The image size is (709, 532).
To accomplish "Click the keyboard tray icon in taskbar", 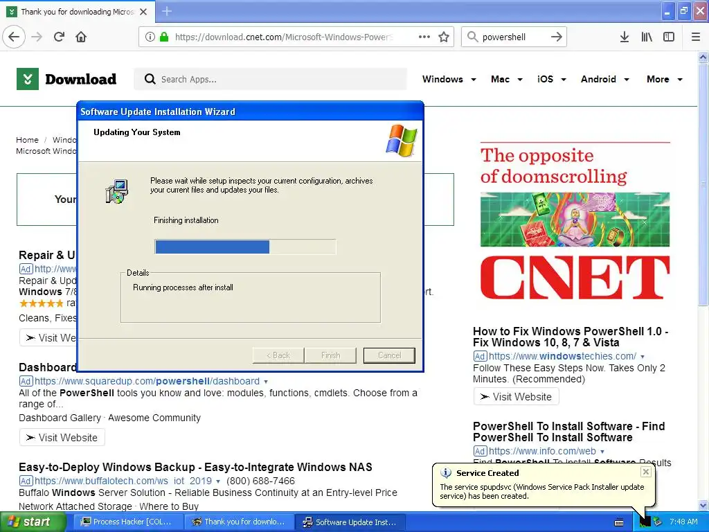I will click(x=619, y=522).
